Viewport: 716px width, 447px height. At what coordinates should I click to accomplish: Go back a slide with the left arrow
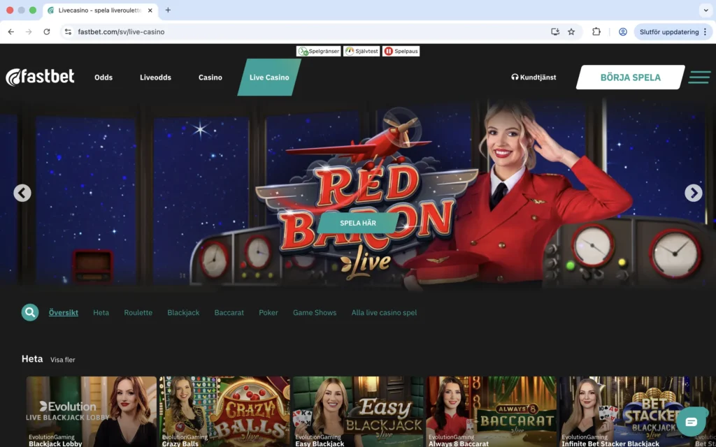(22, 193)
